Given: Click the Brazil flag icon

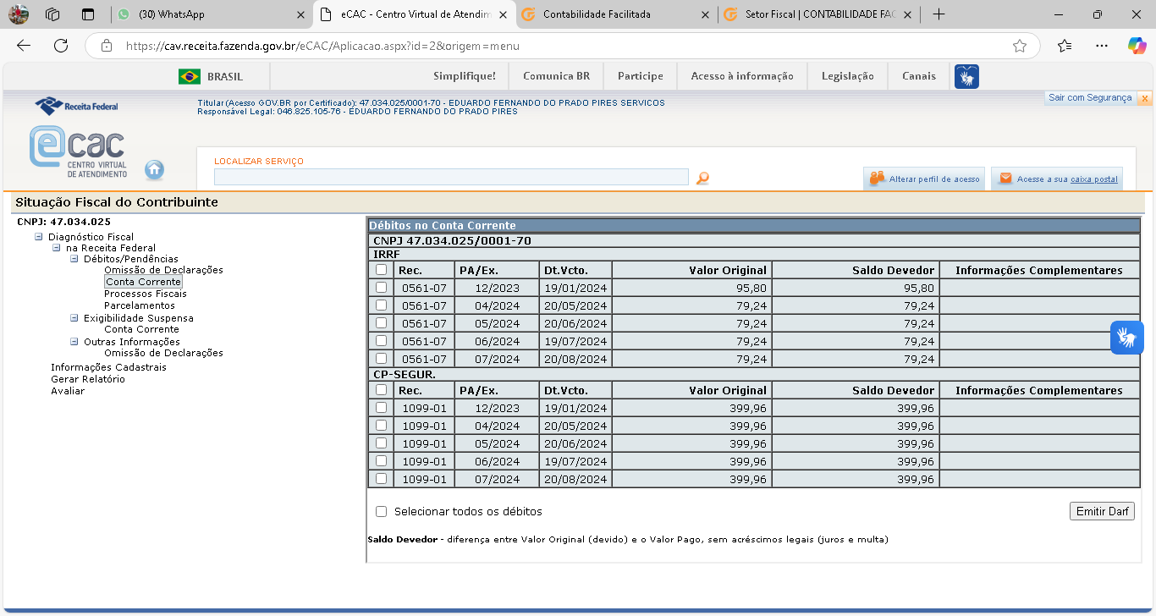Looking at the screenshot, I should pyautogui.click(x=190, y=76).
